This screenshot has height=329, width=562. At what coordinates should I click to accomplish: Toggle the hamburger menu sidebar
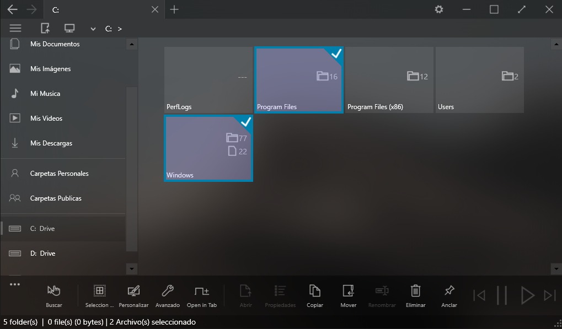[x=15, y=29]
